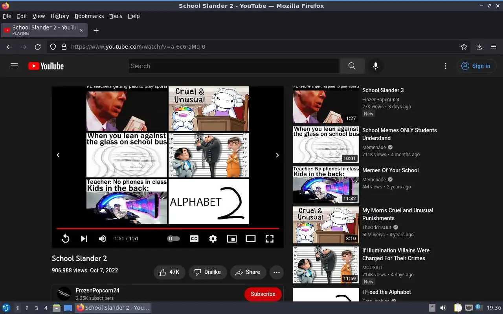This screenshot has height=314, width=503.
Task: Open Memes Of Your School video title
Action: click(x=390, y=170)
